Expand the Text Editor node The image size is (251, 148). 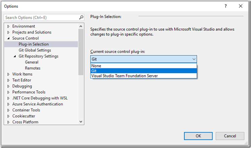click(8, 80)
